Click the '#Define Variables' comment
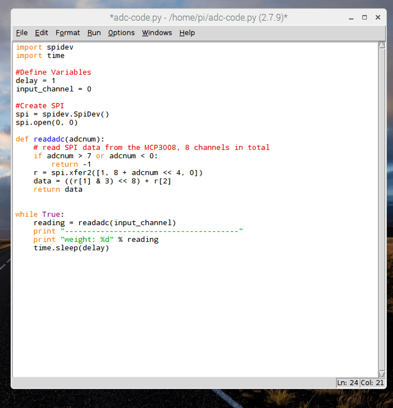393x408 pixels. [53, 72]
